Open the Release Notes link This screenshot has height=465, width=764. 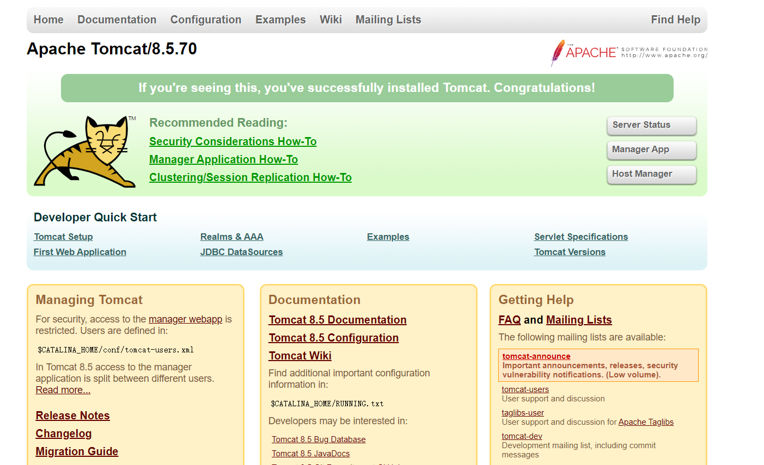tap(73, 416)
